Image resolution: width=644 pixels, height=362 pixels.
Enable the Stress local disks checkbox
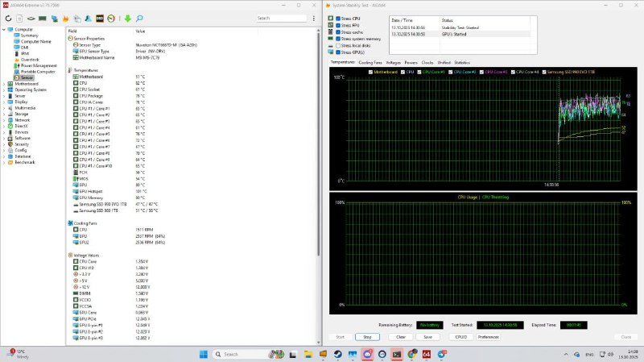pos(338,46)
